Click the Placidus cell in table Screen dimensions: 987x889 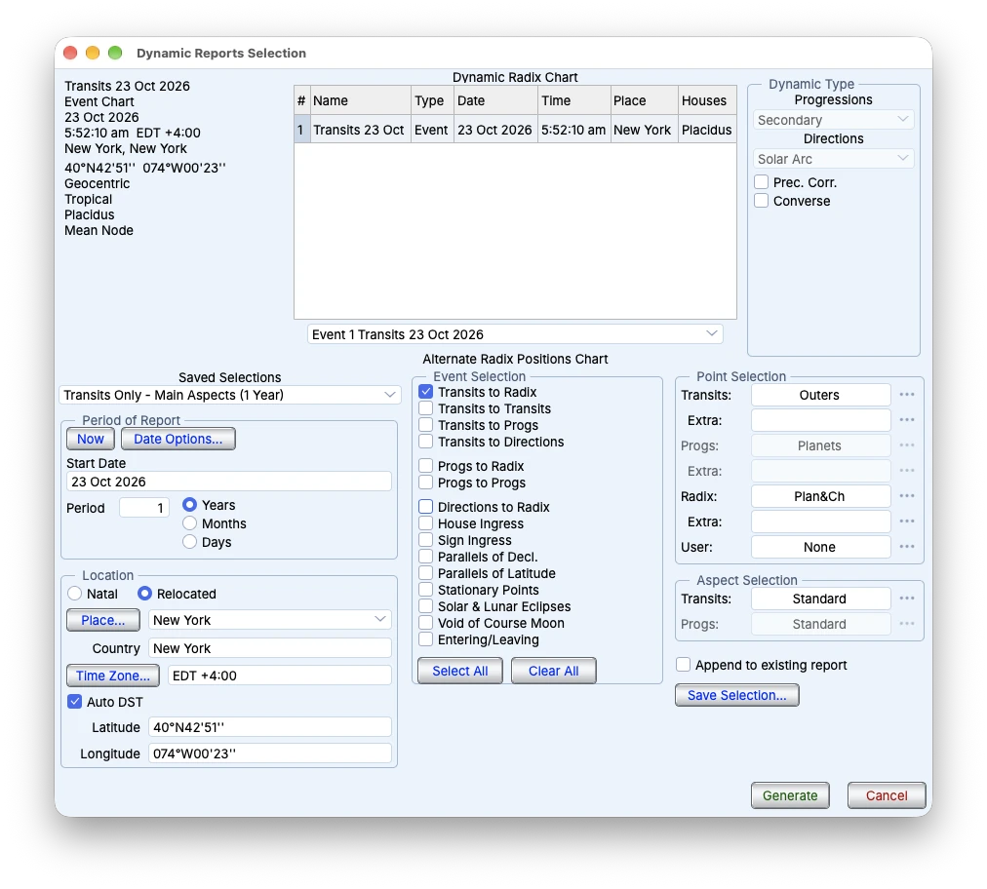tap(706, 130)
